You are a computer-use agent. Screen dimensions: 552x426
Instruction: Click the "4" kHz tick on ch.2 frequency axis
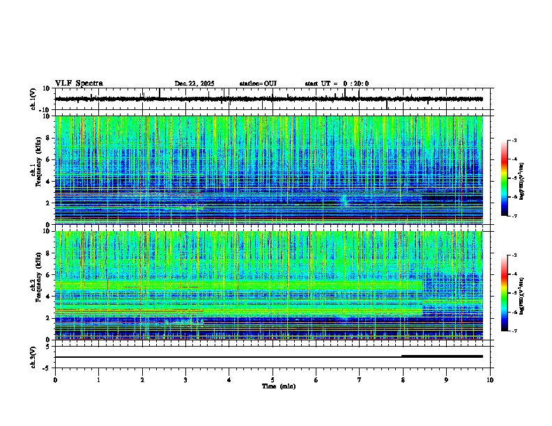click(x=48, y=297)
